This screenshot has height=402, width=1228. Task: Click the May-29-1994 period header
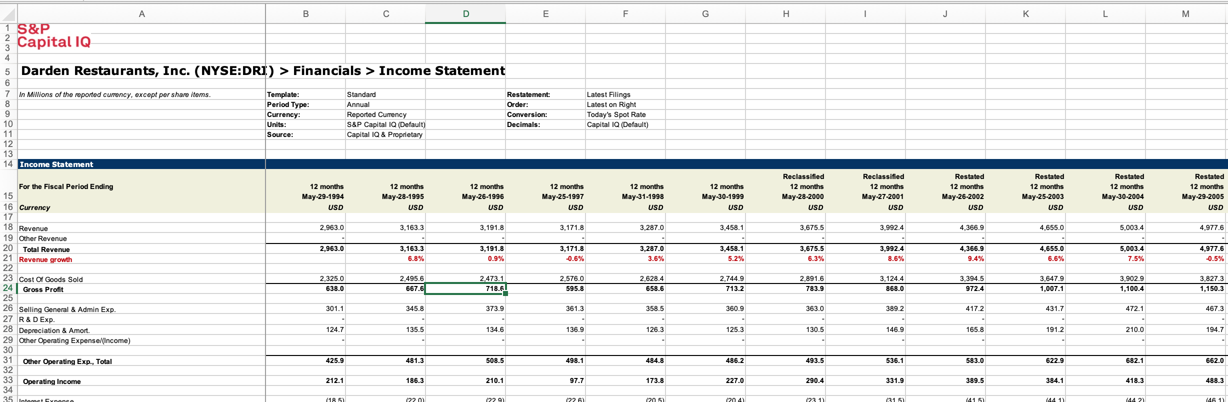tap(322, 196)
